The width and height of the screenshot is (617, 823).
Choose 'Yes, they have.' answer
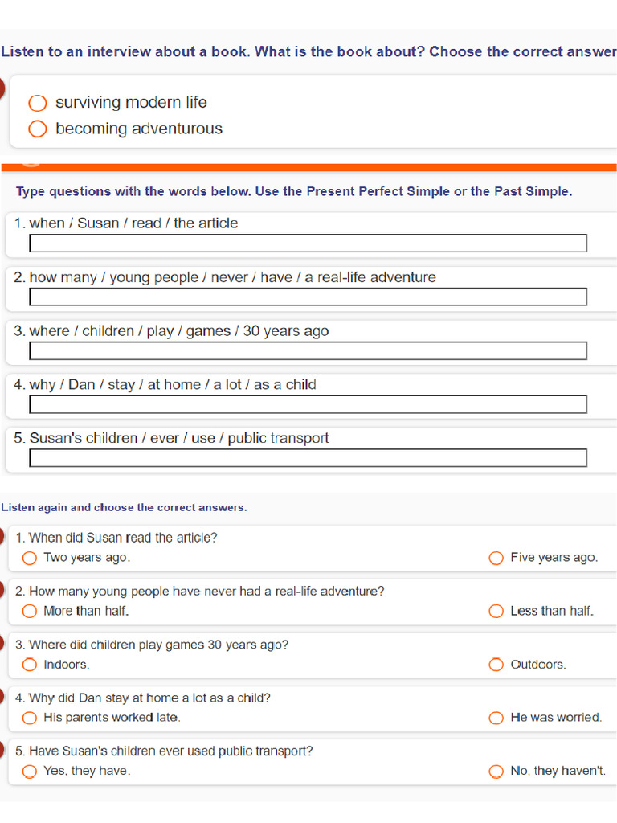pyautogui.click(x=30, y=772)
